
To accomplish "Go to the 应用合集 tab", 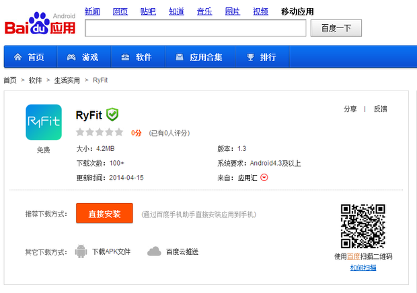I will (198, 57).
